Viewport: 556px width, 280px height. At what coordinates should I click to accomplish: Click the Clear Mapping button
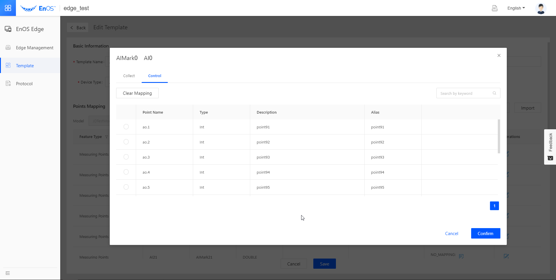[137, 93]
